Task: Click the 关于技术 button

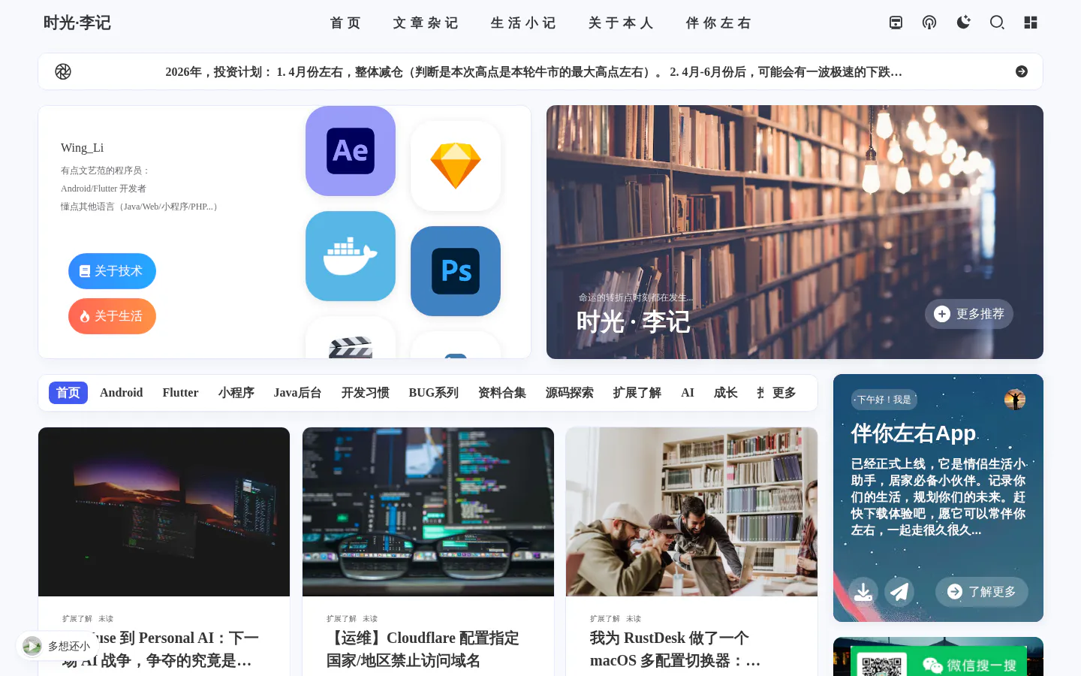Action: [x=112, y=271]
